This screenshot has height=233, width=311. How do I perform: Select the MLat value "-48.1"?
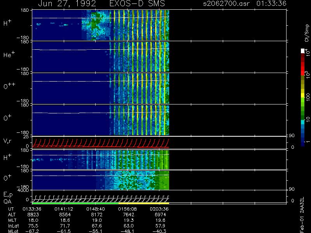point(128,231)
